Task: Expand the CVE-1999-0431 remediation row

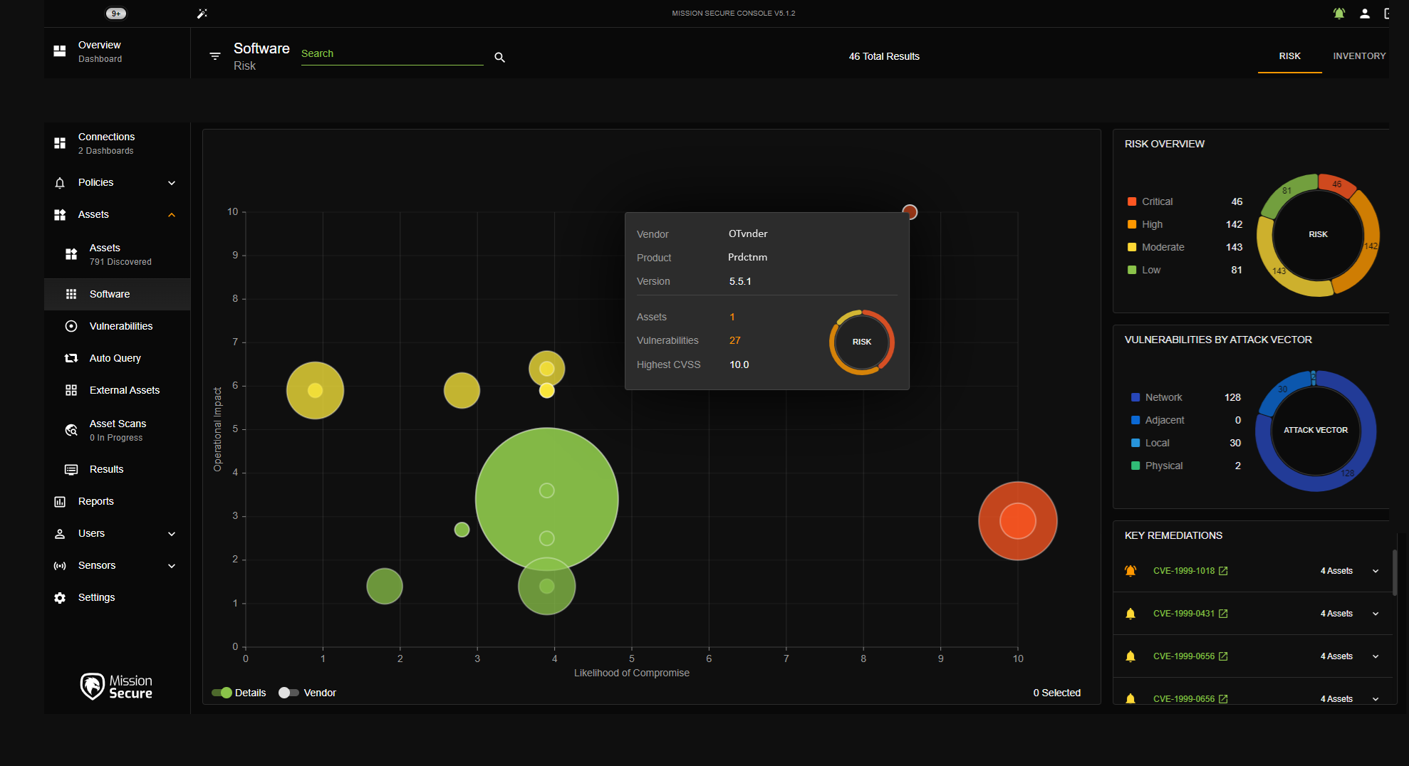Action: (x=1376, y=614)
